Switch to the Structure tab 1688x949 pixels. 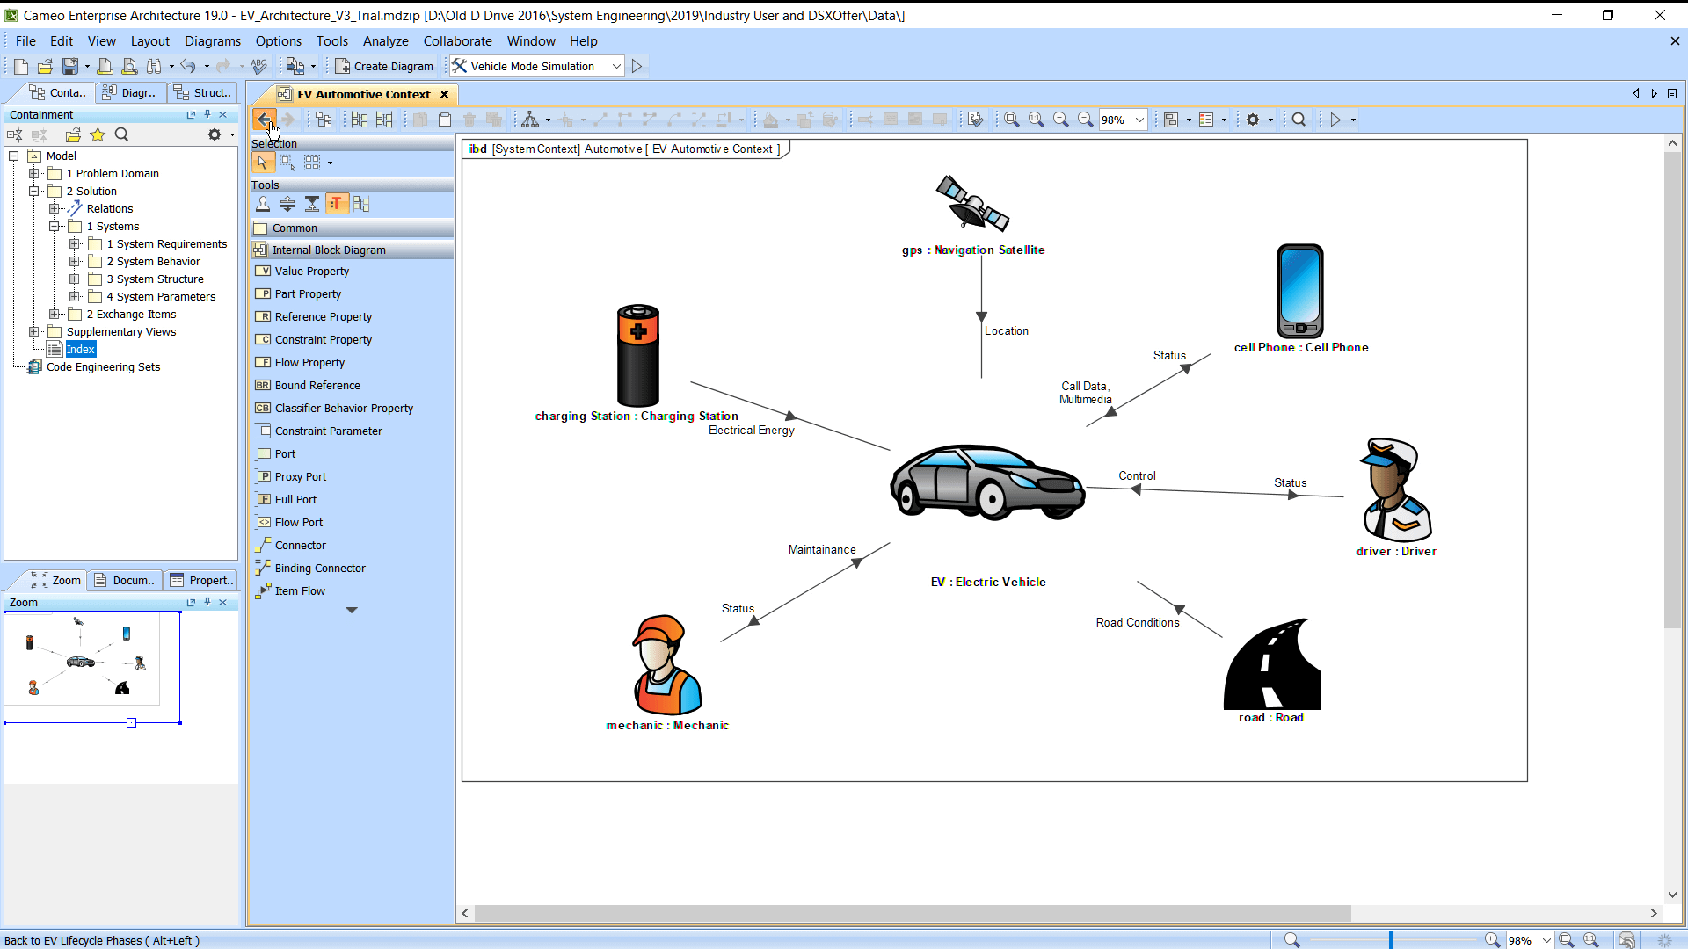tap(202, 92)
